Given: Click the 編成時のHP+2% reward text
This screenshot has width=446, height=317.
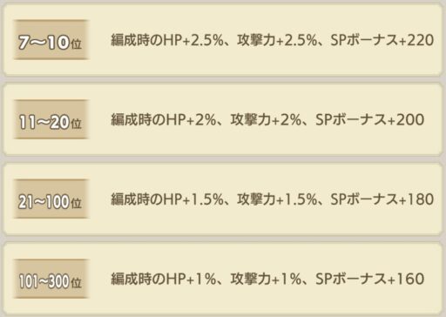Looking at the screenshot, I should 164,119.
